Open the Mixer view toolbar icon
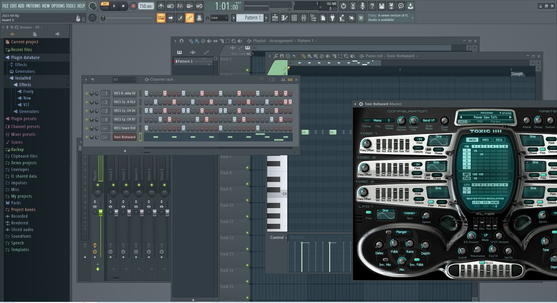Image resolution: width=557 pixels, height=303 pixels. tap(304, 18)
